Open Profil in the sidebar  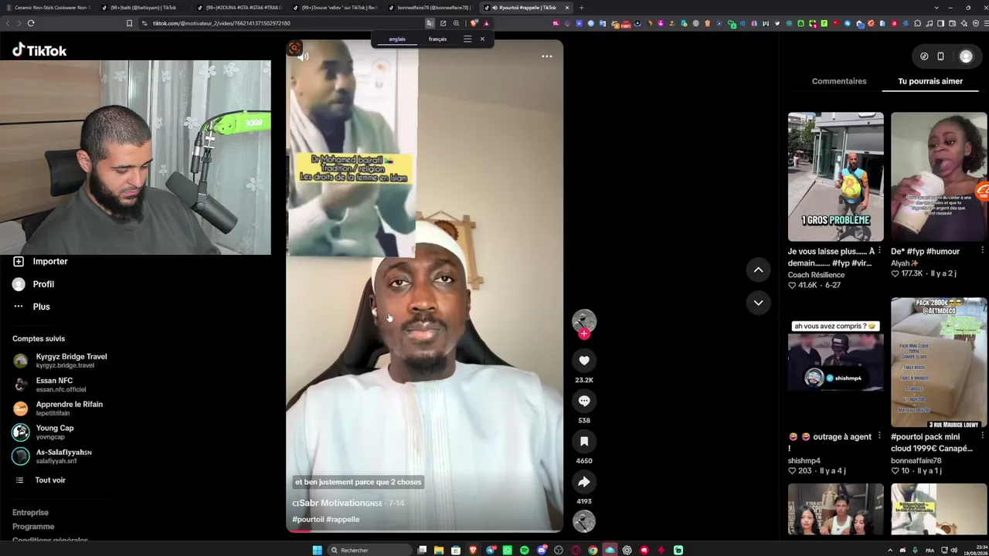(33, 284)
